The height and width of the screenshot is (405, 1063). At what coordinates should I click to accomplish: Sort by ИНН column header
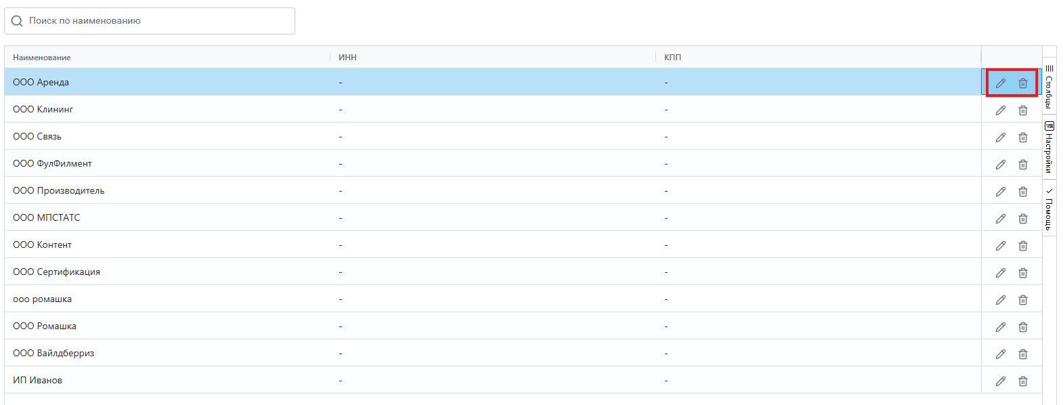click(x=347, y=58)
